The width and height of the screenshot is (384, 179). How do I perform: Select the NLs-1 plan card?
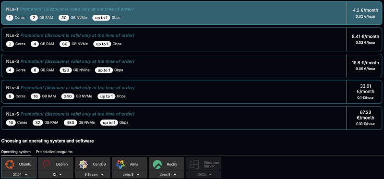[192, 13]
